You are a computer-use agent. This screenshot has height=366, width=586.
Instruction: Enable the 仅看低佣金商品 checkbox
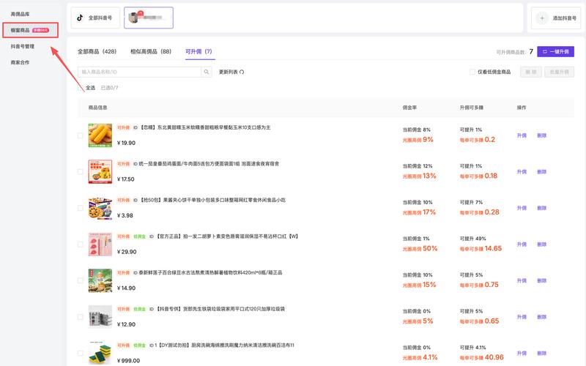[472, 72]
